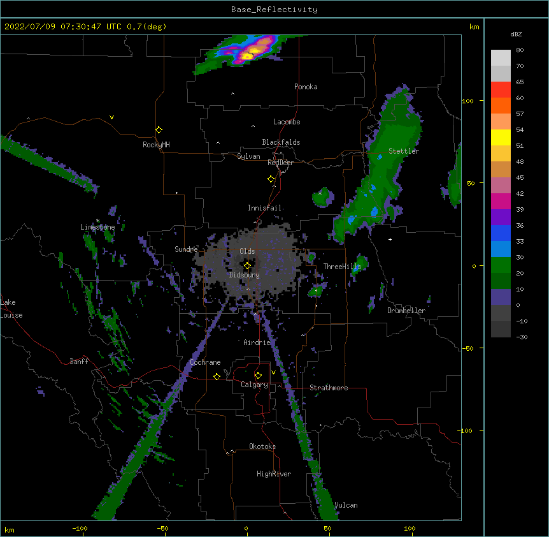Click the Stettler label
This screenshot has width=549, height=537.
pos(404,151)
